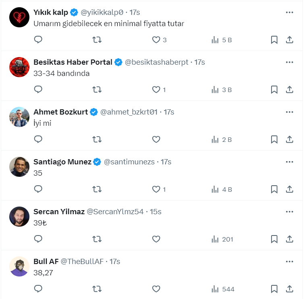Screen dimensions: 305x299
Task: View the 5 B view count on Yıkık kalp's tweet
Action: coord(222,40)
